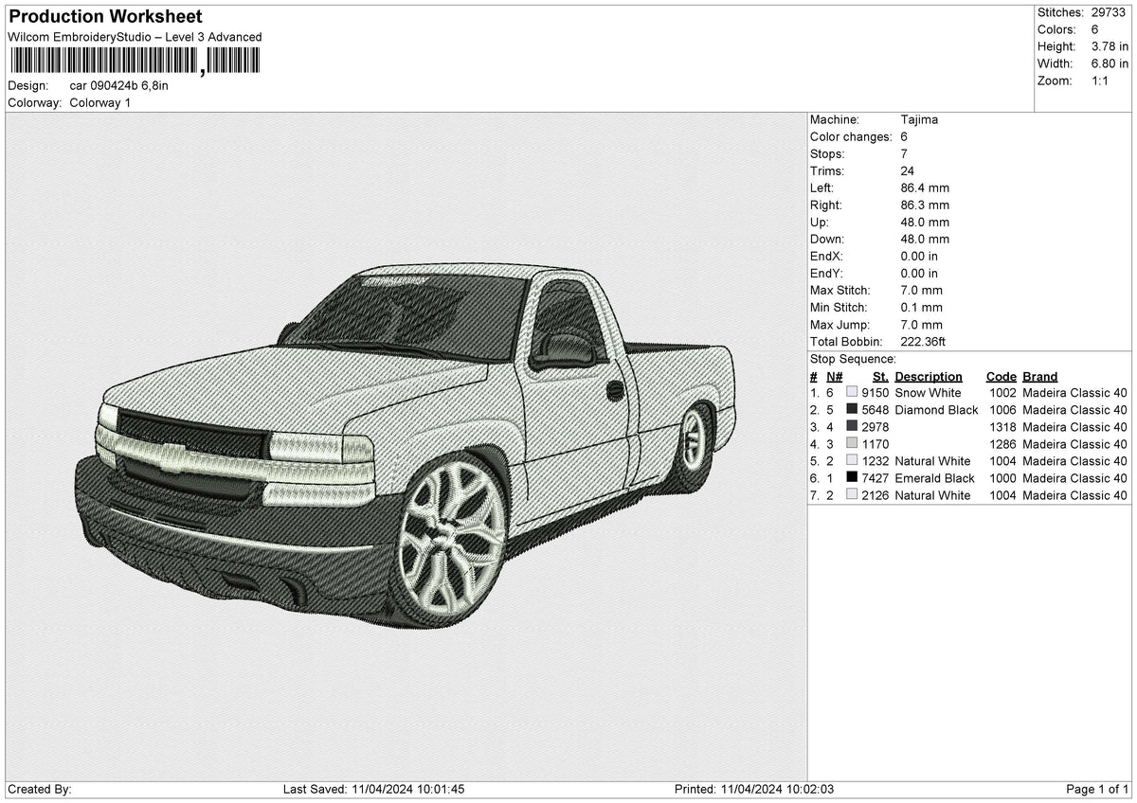This screenshot has width=1137, height=803.
Task: Click the barcode under the software name
Action: pos(134,62)
